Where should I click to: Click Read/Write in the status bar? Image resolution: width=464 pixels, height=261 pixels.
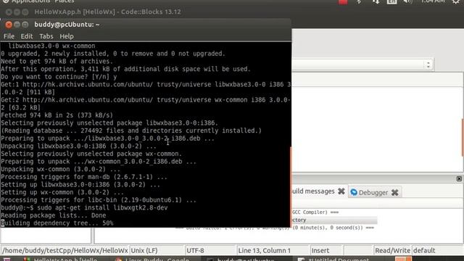[392, 251]
